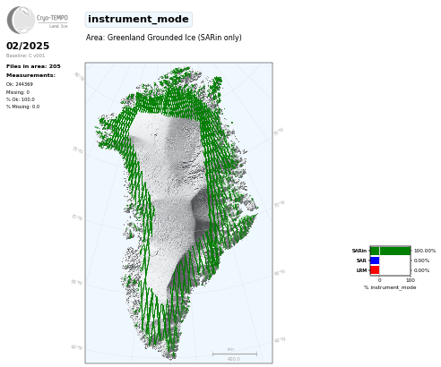Click the red LRM color swatch
The height and width of the screenshot is (367, 441).
(375, 270)
